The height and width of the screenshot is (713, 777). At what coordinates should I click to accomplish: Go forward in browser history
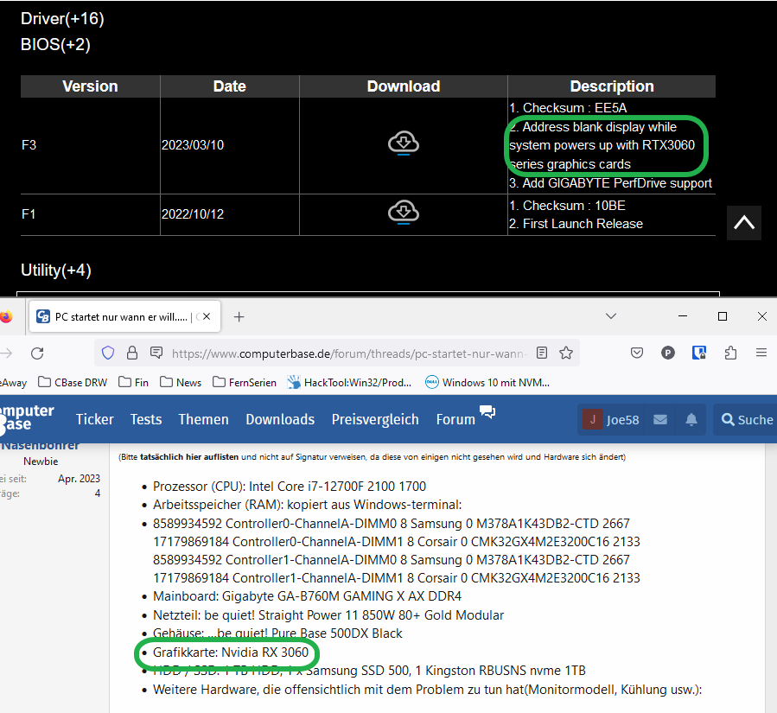pyautogui.click(x=6, y=353)
